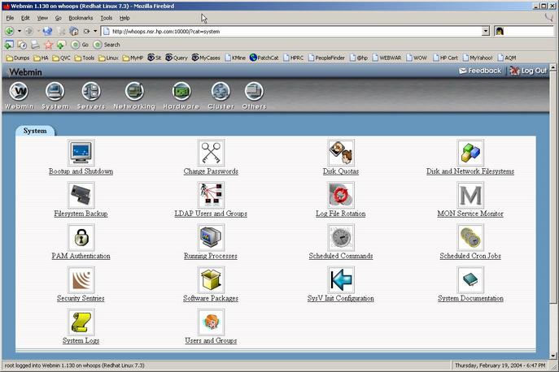The image size is (559, 372).
Task: Go to the Hardware category
Action: 181,96
